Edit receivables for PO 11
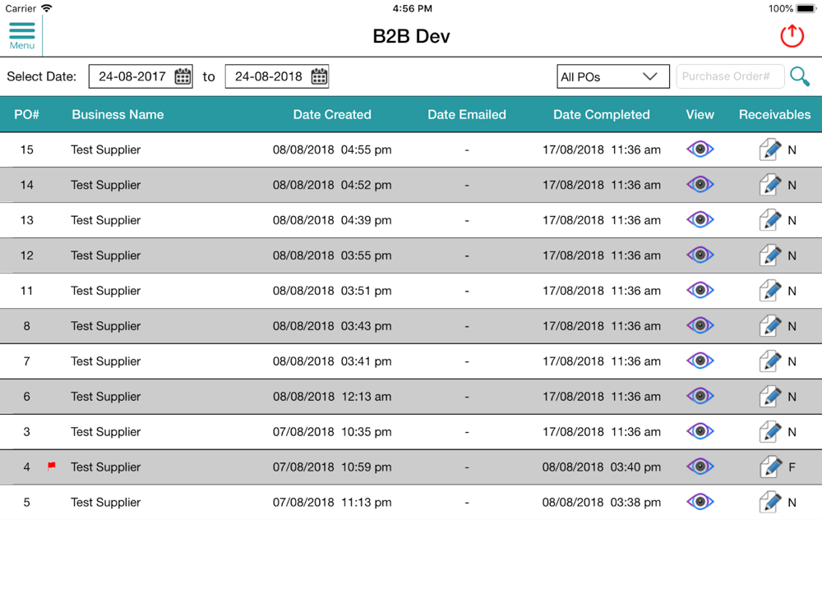 point(770,291)
